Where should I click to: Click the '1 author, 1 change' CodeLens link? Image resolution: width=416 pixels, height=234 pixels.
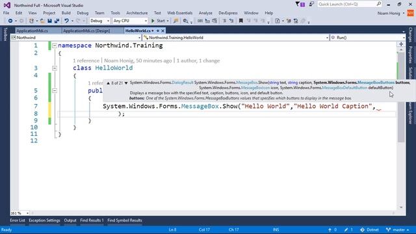coord(198,60)
